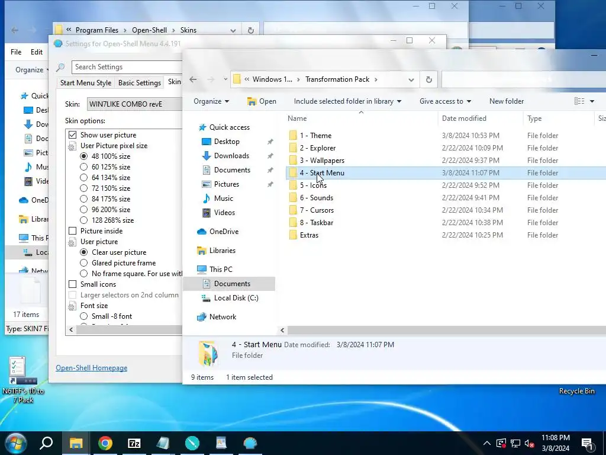Open OneDrive in the front navigation pane

tap(224, 232)
